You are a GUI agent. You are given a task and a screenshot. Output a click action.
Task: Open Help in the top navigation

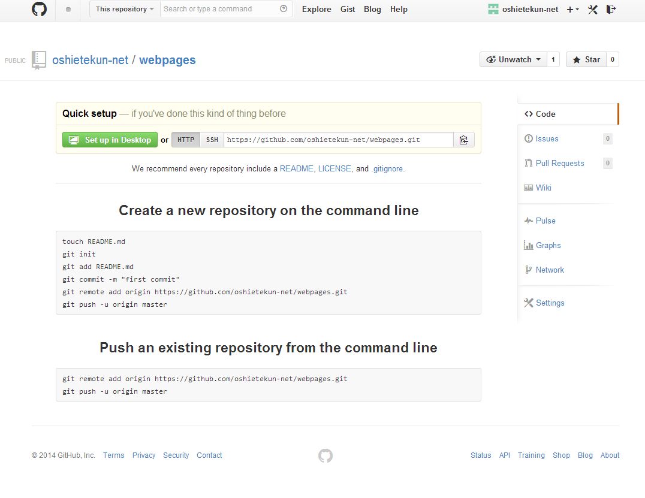click(x=399, y=9)
